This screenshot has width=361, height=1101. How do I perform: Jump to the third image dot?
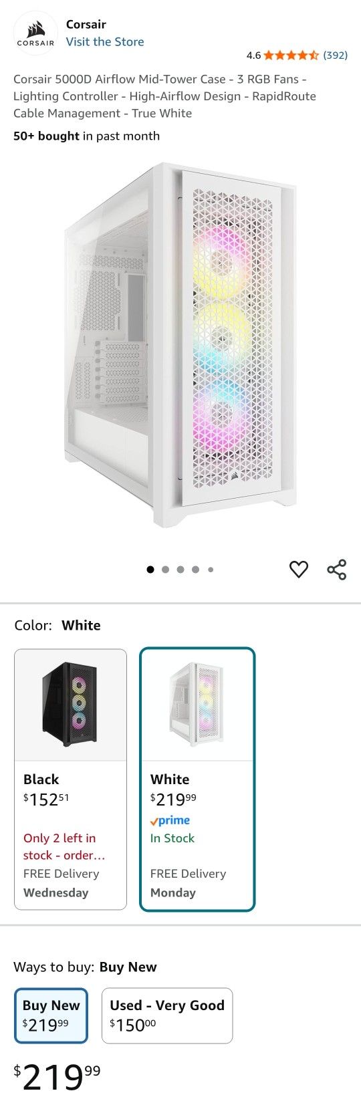[180, 570]
